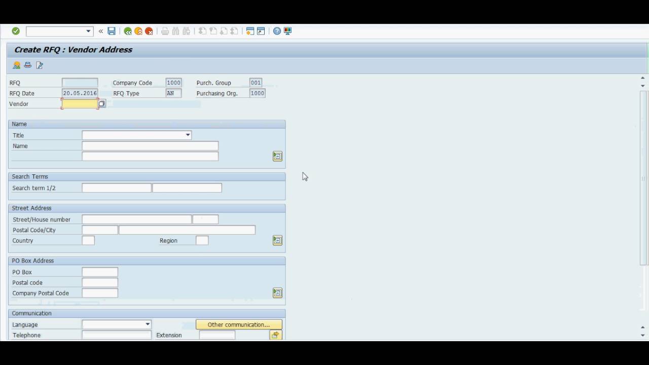Click the Generate Shortcut toolbar icon
The width and height of the screenshot is (649, 365).
pyautogui.click(x=261, y=31)
